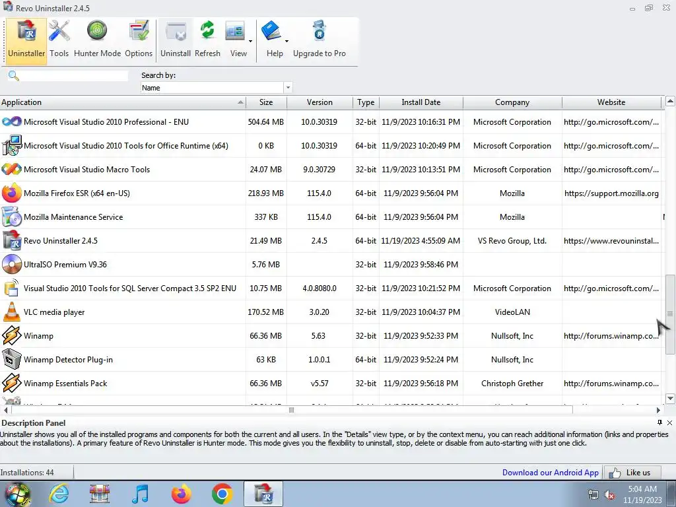Select Microsoft Visual Studio 2010 Tools for Office Runtime
The image size is (676, 507).
[126, 146]
